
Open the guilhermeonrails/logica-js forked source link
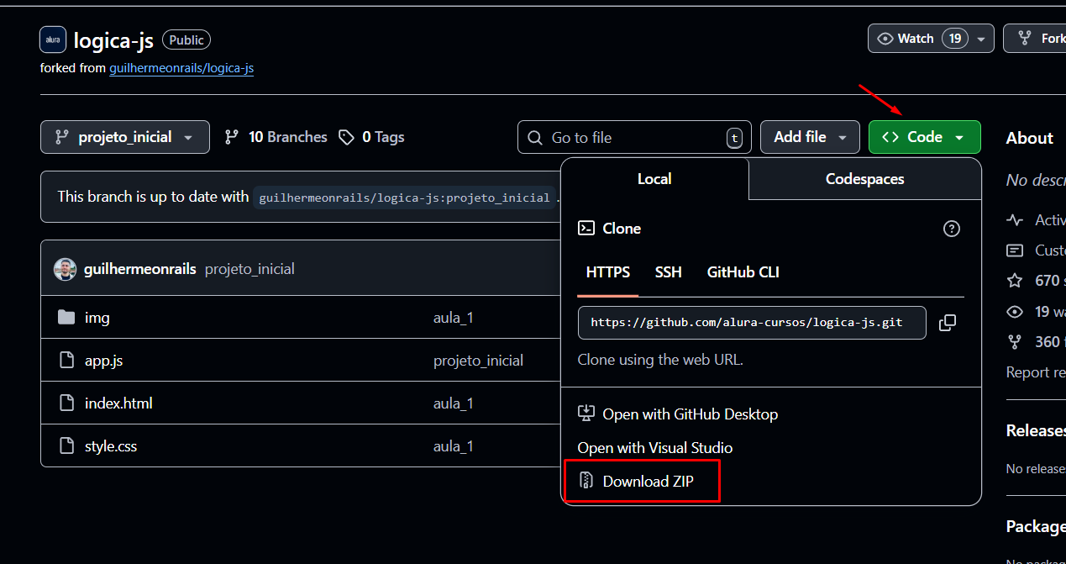coord(181,68)
